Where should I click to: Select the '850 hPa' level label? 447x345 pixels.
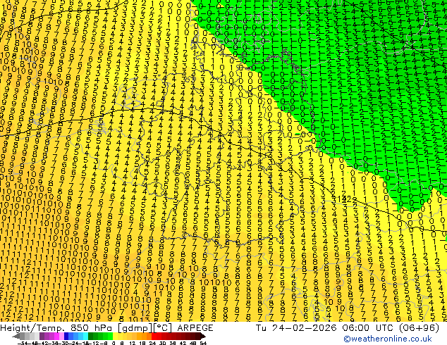92,328
